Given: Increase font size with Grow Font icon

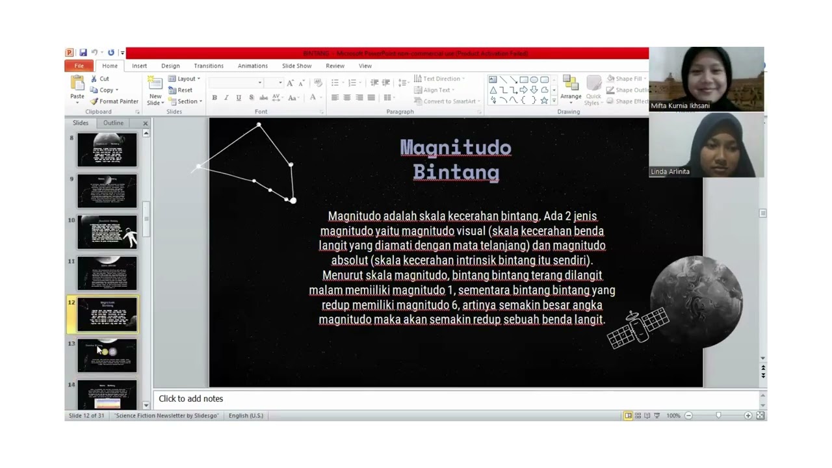Looking at the screenshot, I should [290, 83].
